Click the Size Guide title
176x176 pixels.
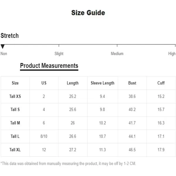(88, 13)
